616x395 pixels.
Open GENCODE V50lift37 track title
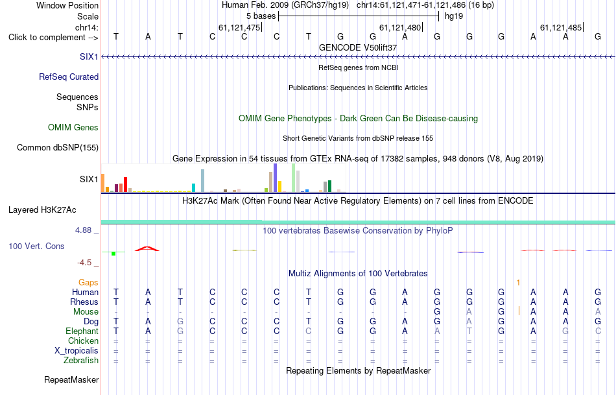[x=358, y=47]
